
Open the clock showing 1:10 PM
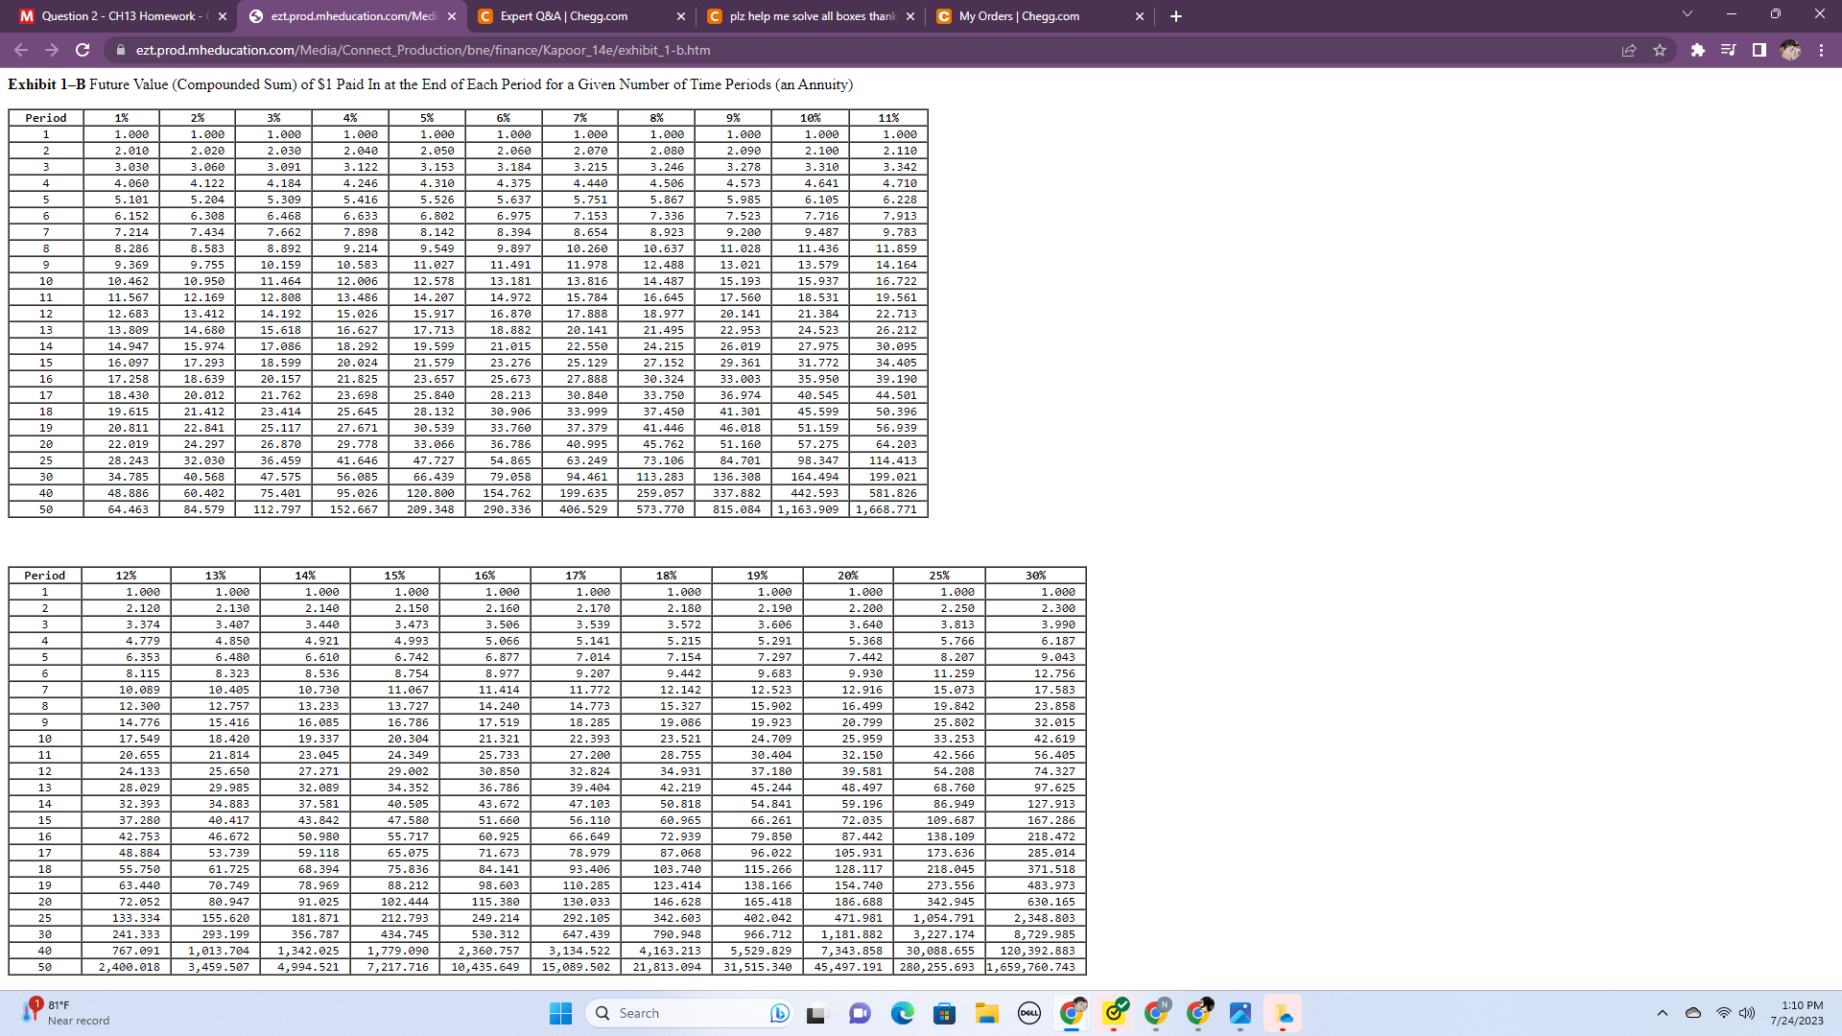1797,1013
